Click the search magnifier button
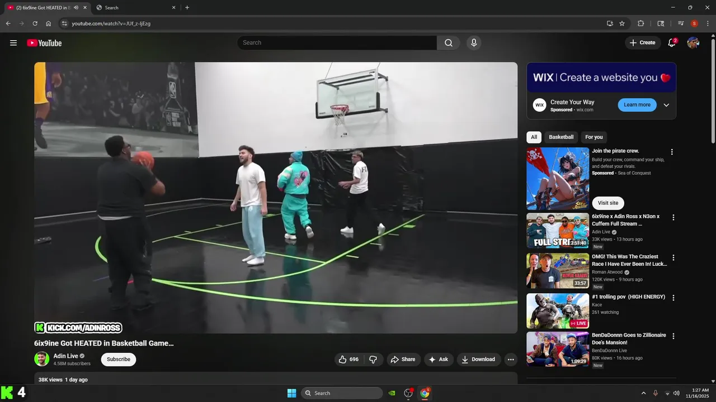This screenshot has height=402, width=716. [449, 43]
